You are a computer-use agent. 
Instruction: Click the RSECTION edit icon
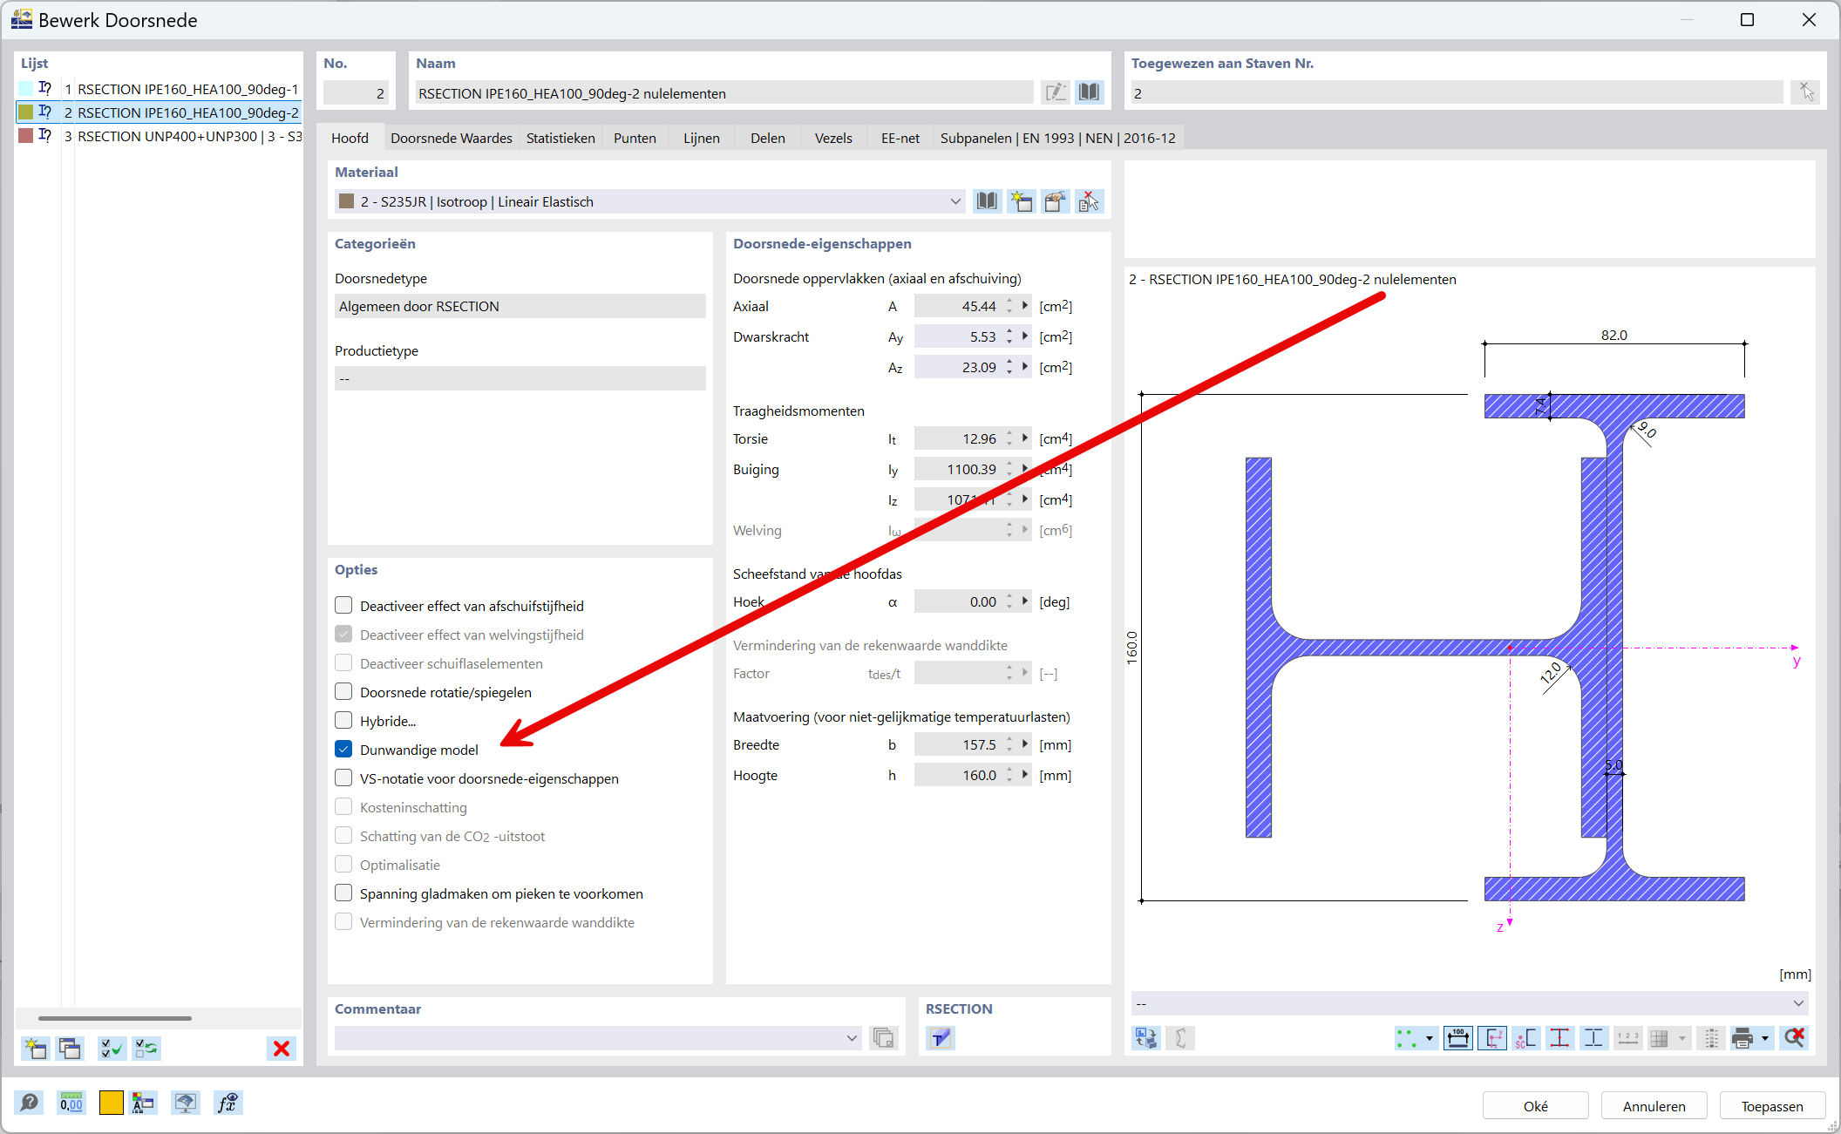tap(941, 1038)
